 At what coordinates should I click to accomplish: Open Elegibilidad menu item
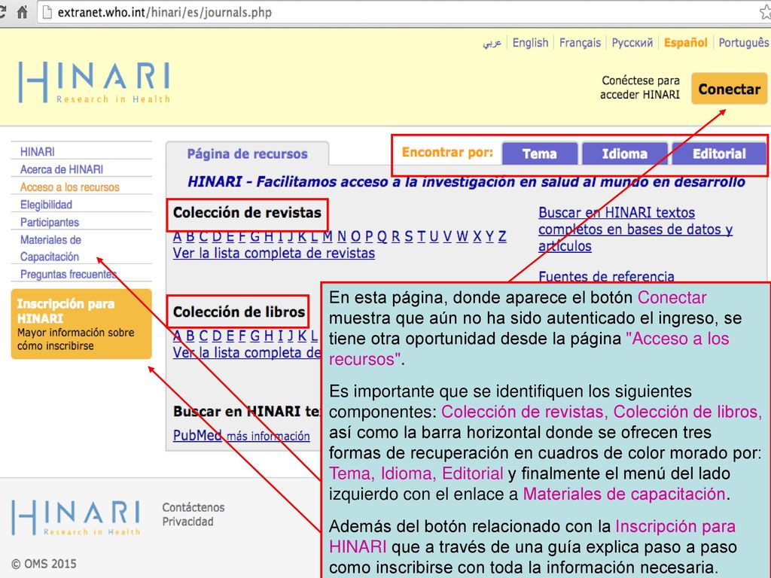(x=46, y=205)
